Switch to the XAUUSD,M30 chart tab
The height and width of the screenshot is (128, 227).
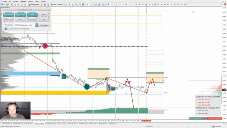(83, 124)
